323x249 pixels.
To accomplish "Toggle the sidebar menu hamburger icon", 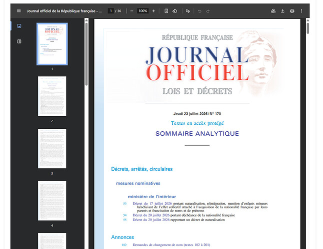I will point(18,11).
